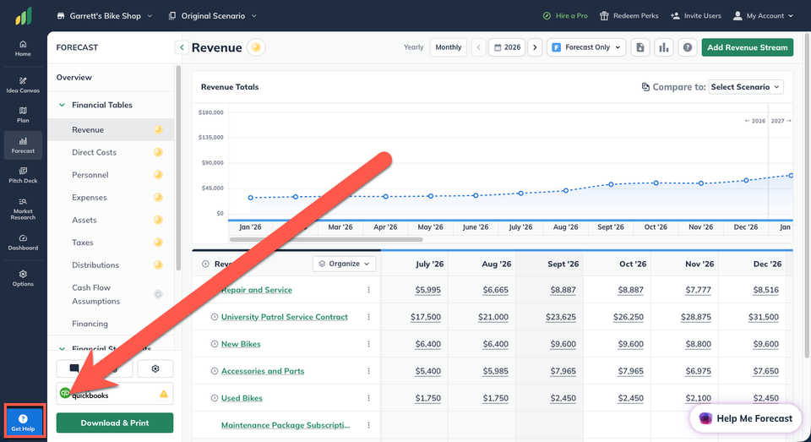Open the Dashboard section
Screen dimensions: 811x442
point(23,243)
